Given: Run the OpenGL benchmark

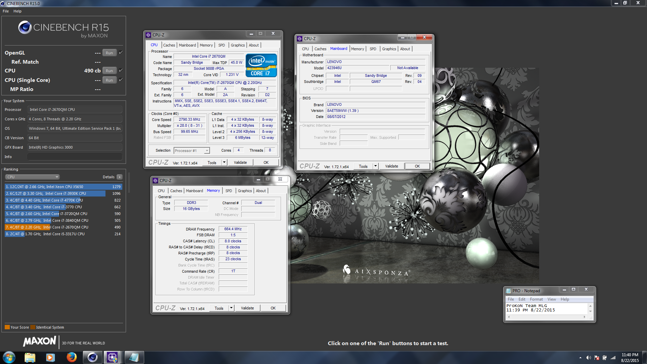Looking at the screenshot, I should click(x=109, y=53).
